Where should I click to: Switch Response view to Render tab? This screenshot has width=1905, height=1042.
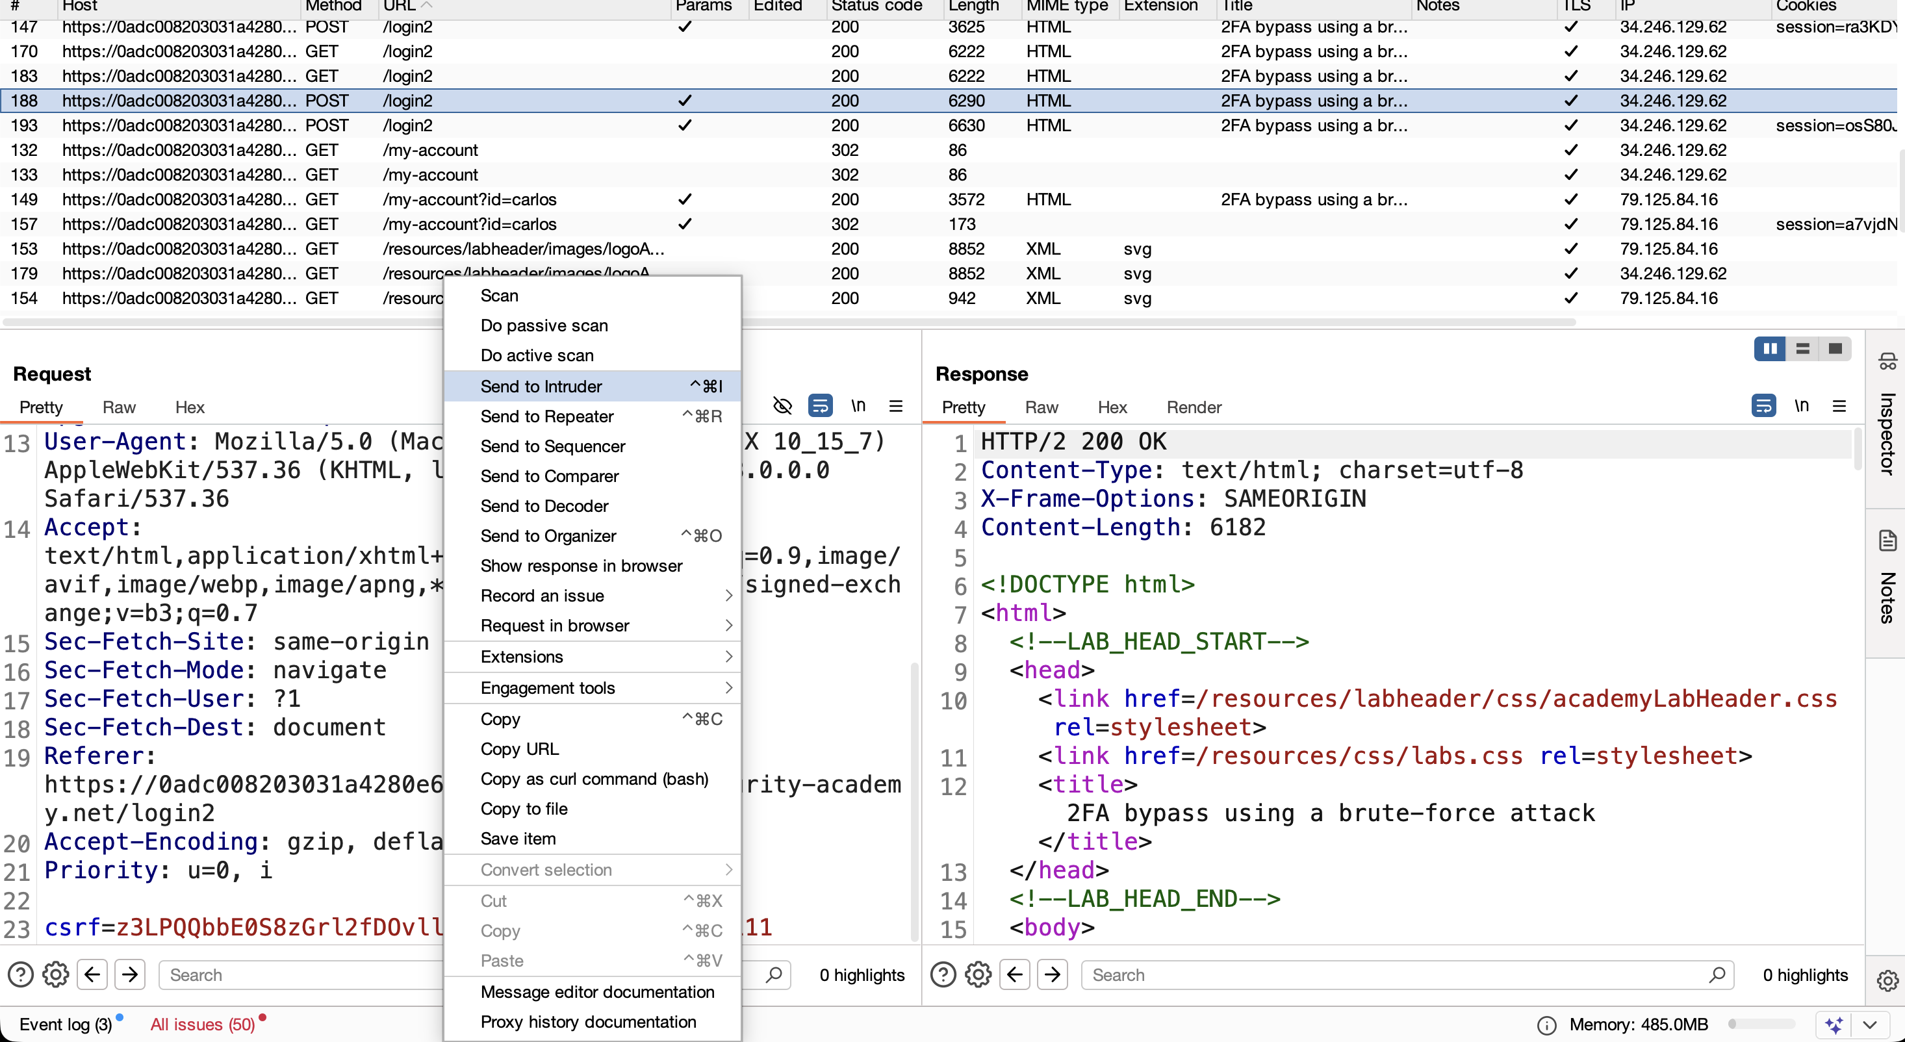(x=1194, y=407)
